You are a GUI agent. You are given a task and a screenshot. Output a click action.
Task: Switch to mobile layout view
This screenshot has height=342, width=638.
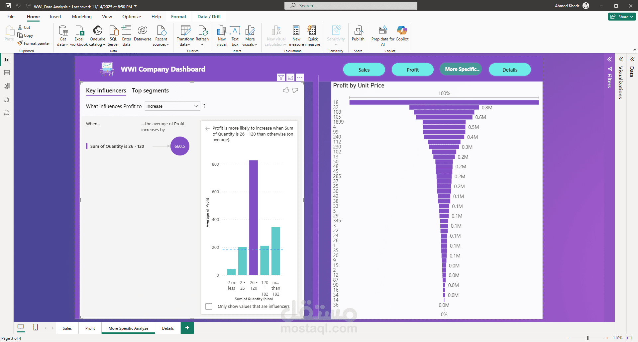pos(36,327)
